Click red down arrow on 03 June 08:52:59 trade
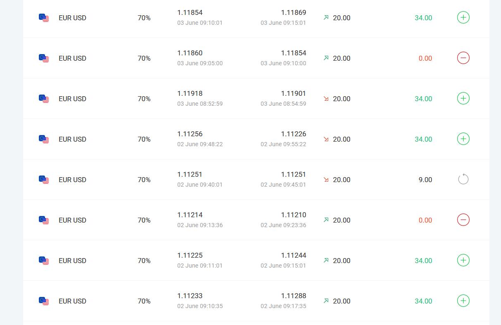This screenshot has width=501, height=325. click(326, 99)
